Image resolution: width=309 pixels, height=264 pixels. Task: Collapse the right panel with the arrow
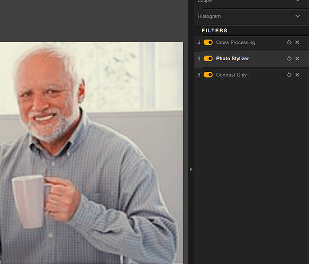pyautogui.click(x=191, y=169)
